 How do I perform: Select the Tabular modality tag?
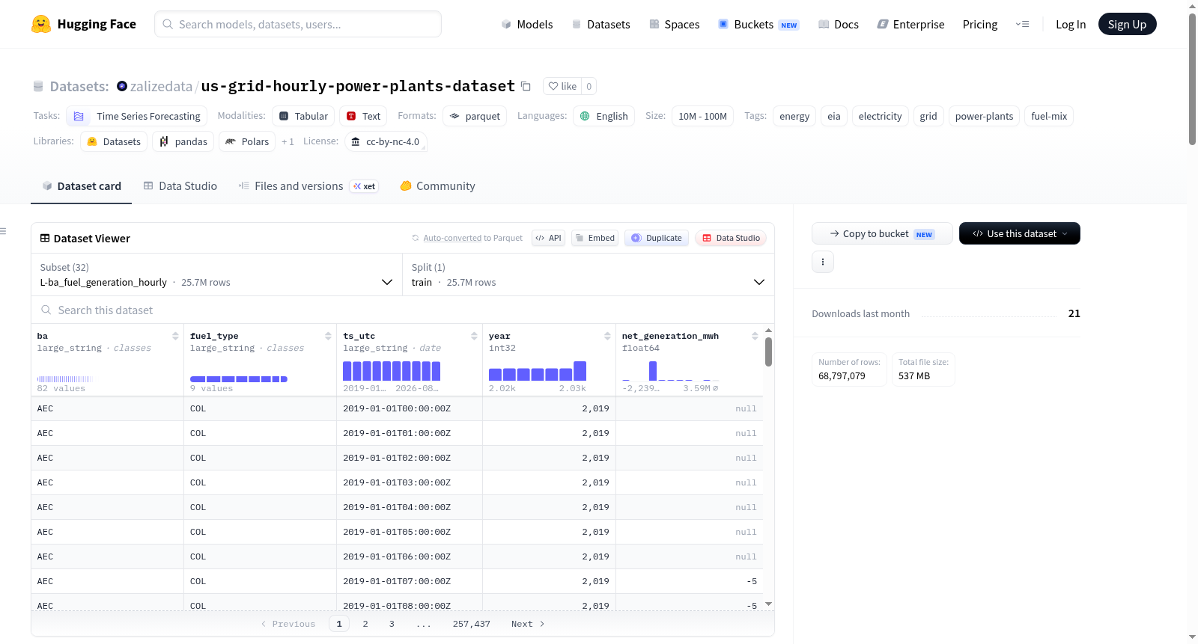(x=303, y=116)
